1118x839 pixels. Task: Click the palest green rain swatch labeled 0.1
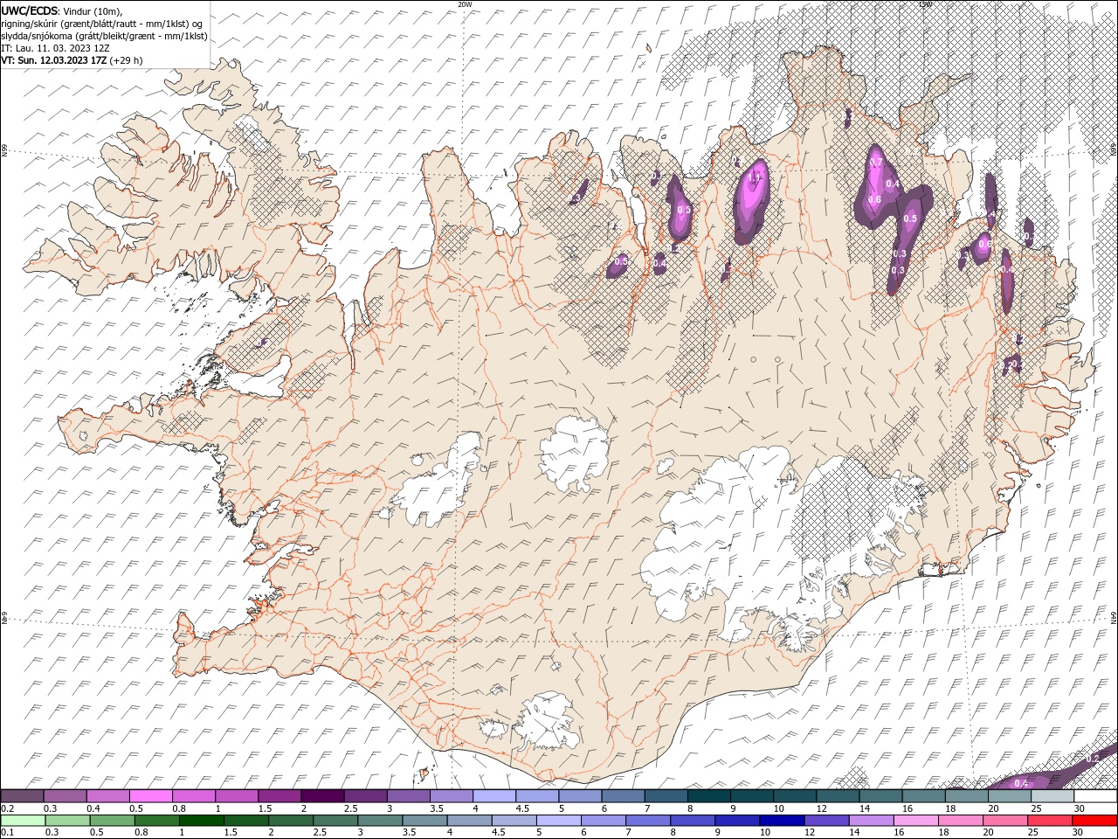pos(23,821)
